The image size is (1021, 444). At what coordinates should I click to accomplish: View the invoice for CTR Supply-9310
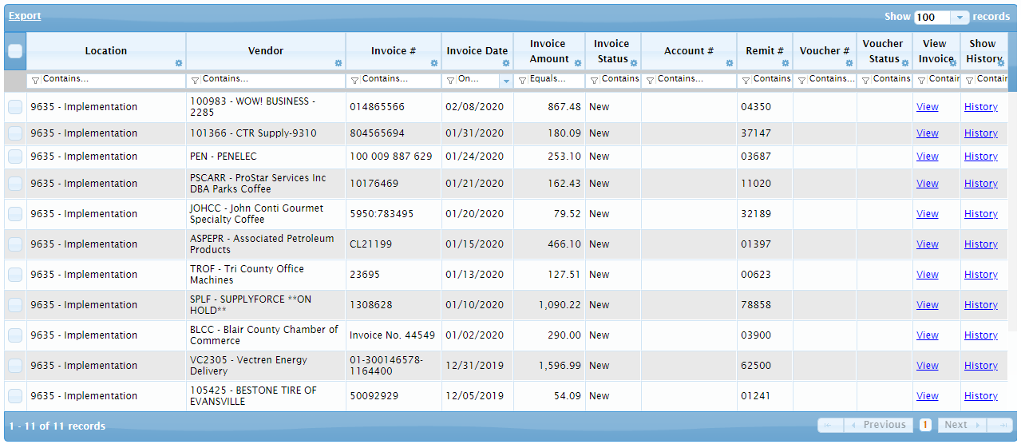click(x=927, y=133)
